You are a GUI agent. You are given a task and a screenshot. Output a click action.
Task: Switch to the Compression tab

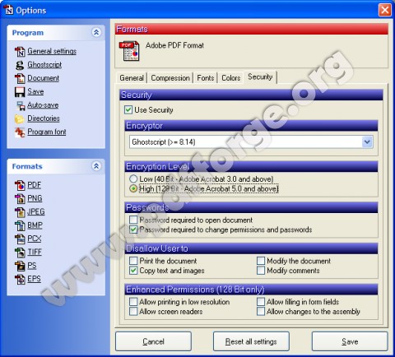pyautogui.click(x=170, y=78)
